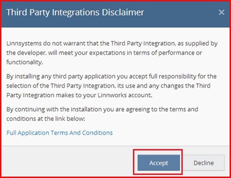Accept the third party integrations disclaimer
Screen dimensions: 231x178
click(159, 162)
